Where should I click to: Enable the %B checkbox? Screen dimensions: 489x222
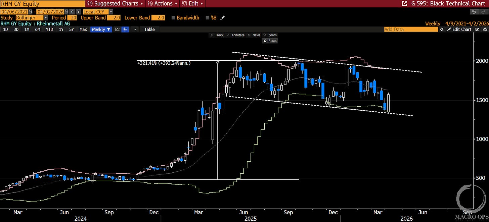click(x=207, y=18)
